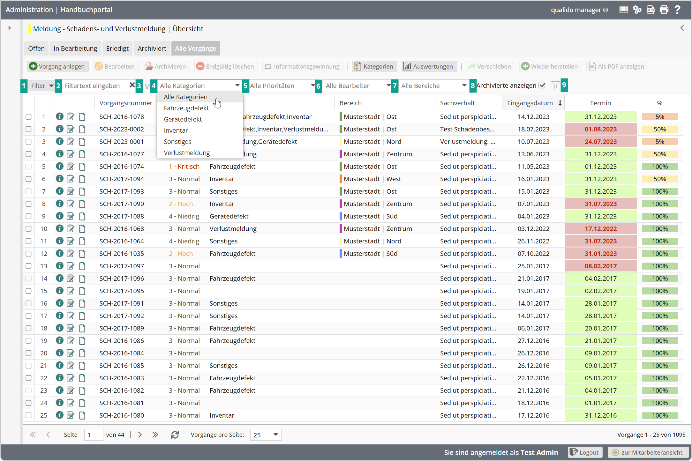The height and width of the screenshot is (461, 692).
Task: Go to the previous page arrow
Action: [x=48, y=435]
